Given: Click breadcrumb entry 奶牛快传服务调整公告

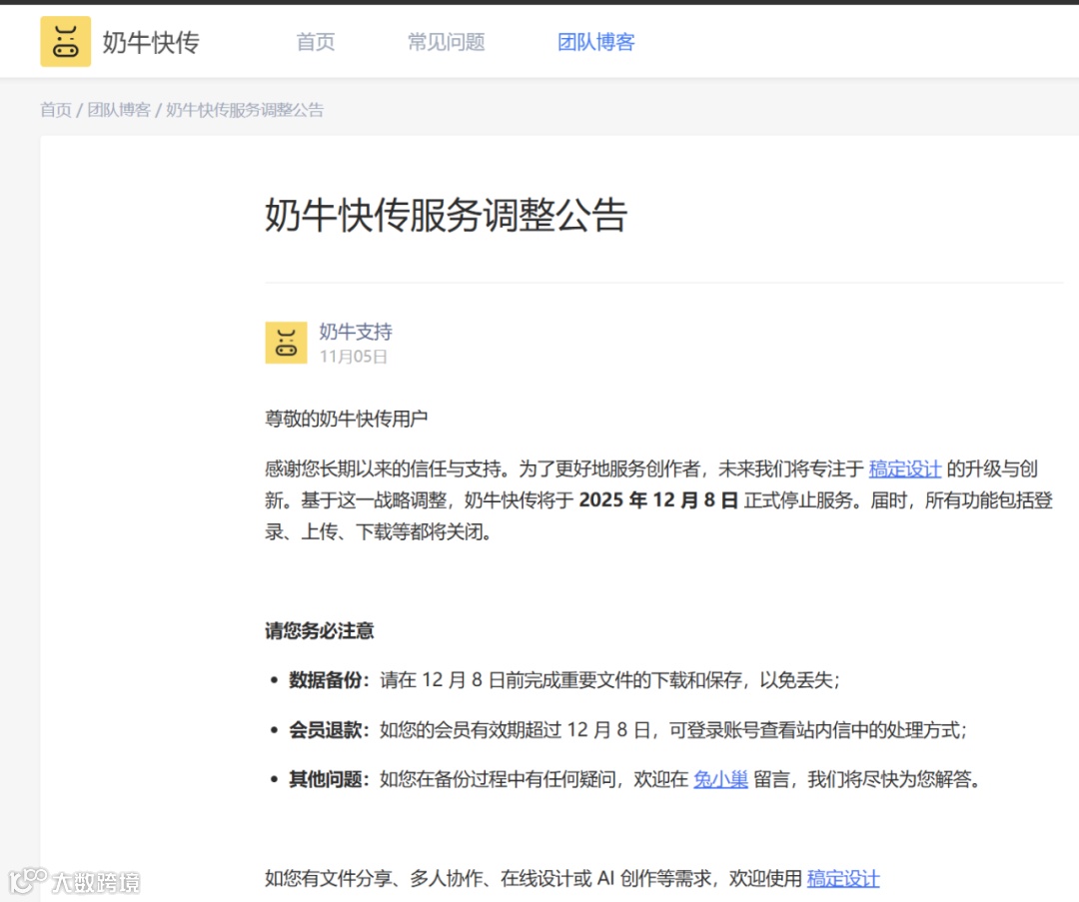Looking at the screenshot, I should click(245, 110).
